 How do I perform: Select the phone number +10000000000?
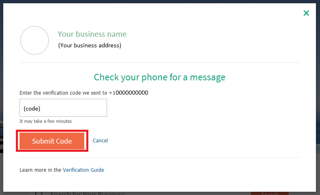click(x=129, y=93)
